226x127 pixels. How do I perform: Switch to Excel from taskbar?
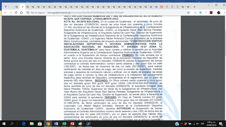[x=64, y=124]
